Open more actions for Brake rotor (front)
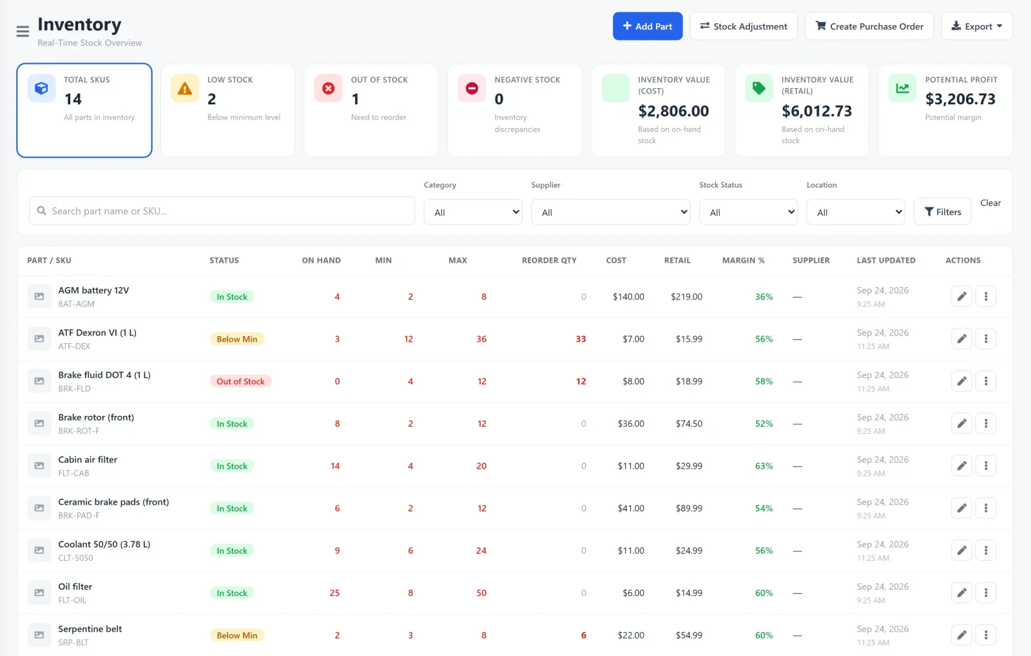 [986, 424]
